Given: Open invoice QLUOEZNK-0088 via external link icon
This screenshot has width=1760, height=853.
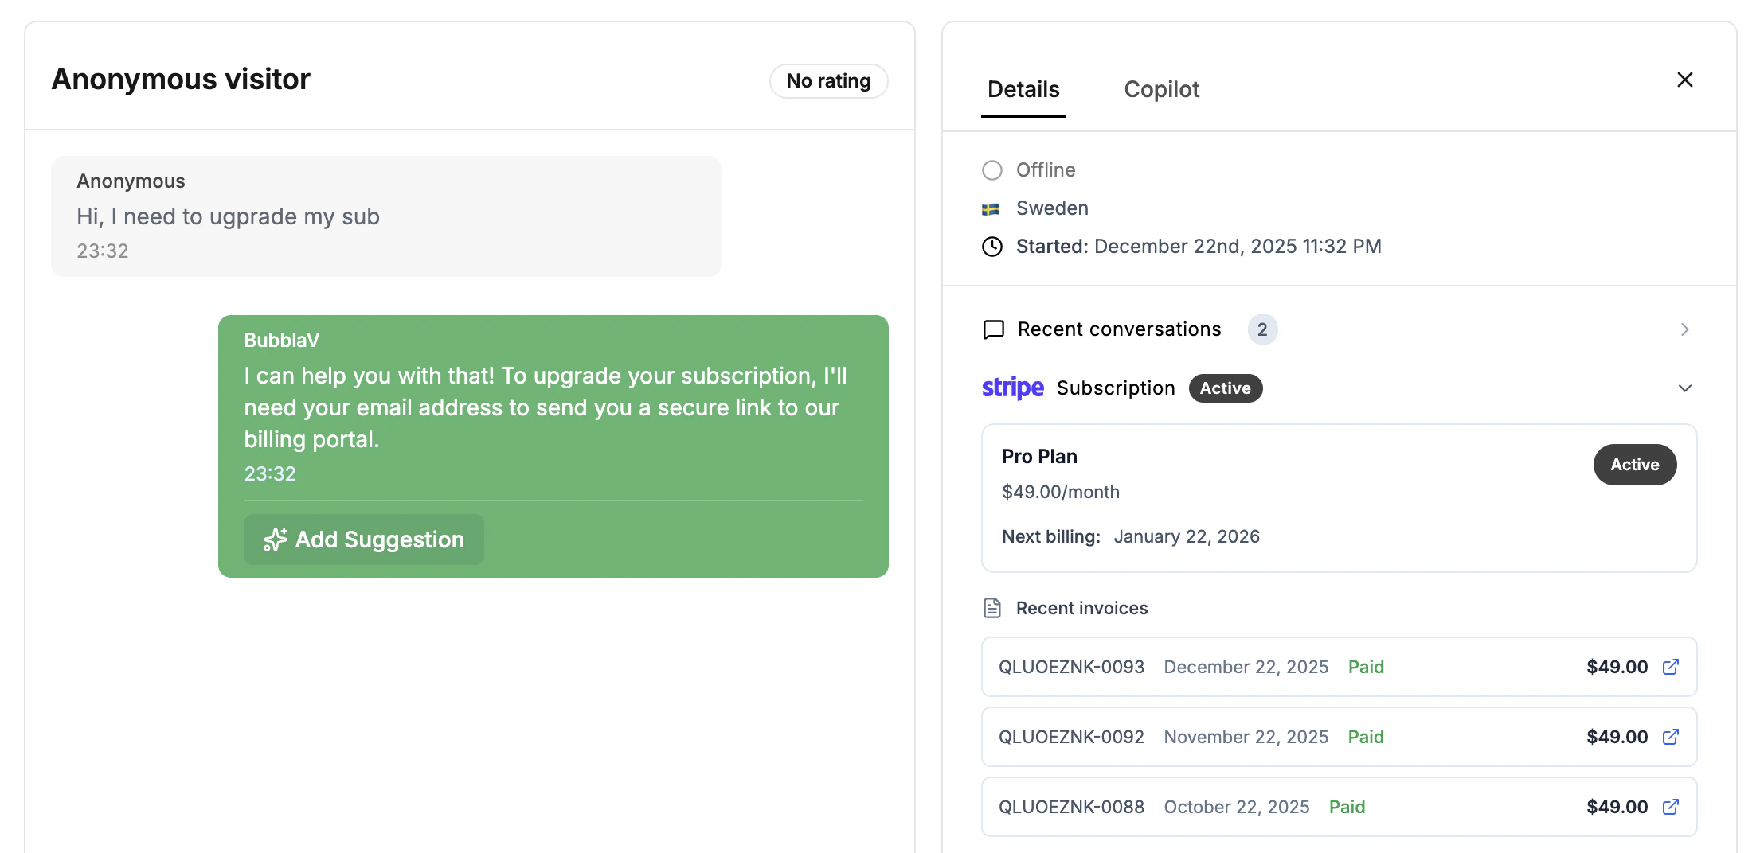Looking at the screenshot, I should [x=1670, y=807].
